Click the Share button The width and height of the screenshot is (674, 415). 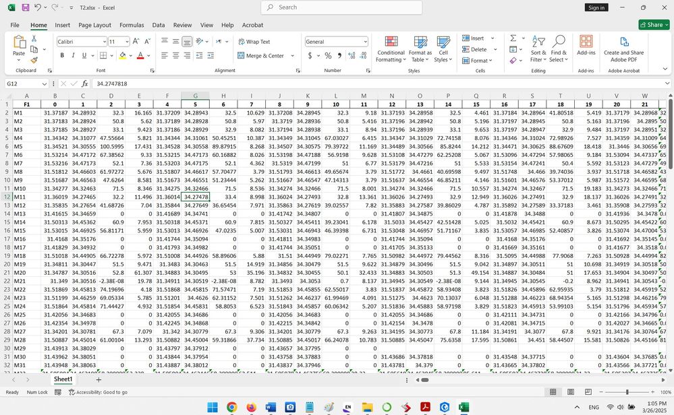(x=654, y=24)
